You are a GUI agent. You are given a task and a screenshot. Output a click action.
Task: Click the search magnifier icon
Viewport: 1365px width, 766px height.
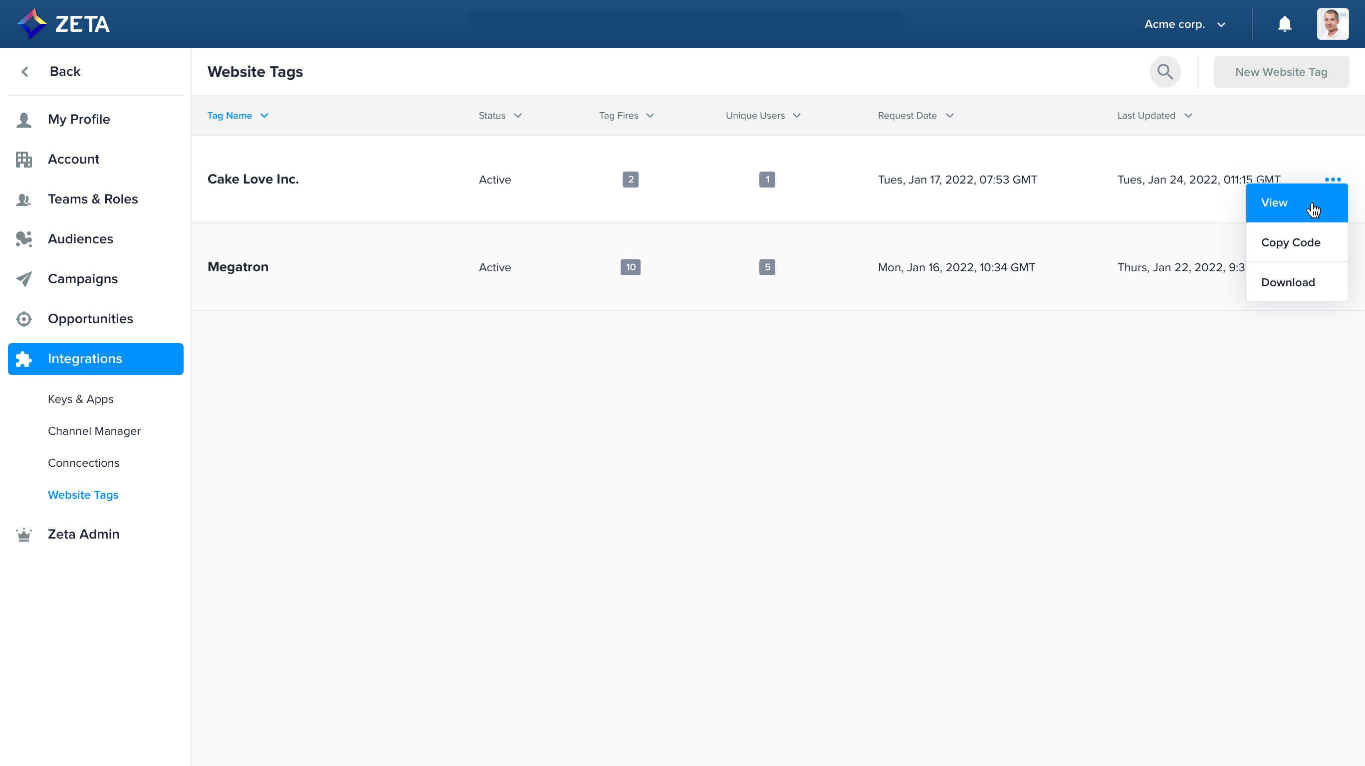(x=1165, y=71)
